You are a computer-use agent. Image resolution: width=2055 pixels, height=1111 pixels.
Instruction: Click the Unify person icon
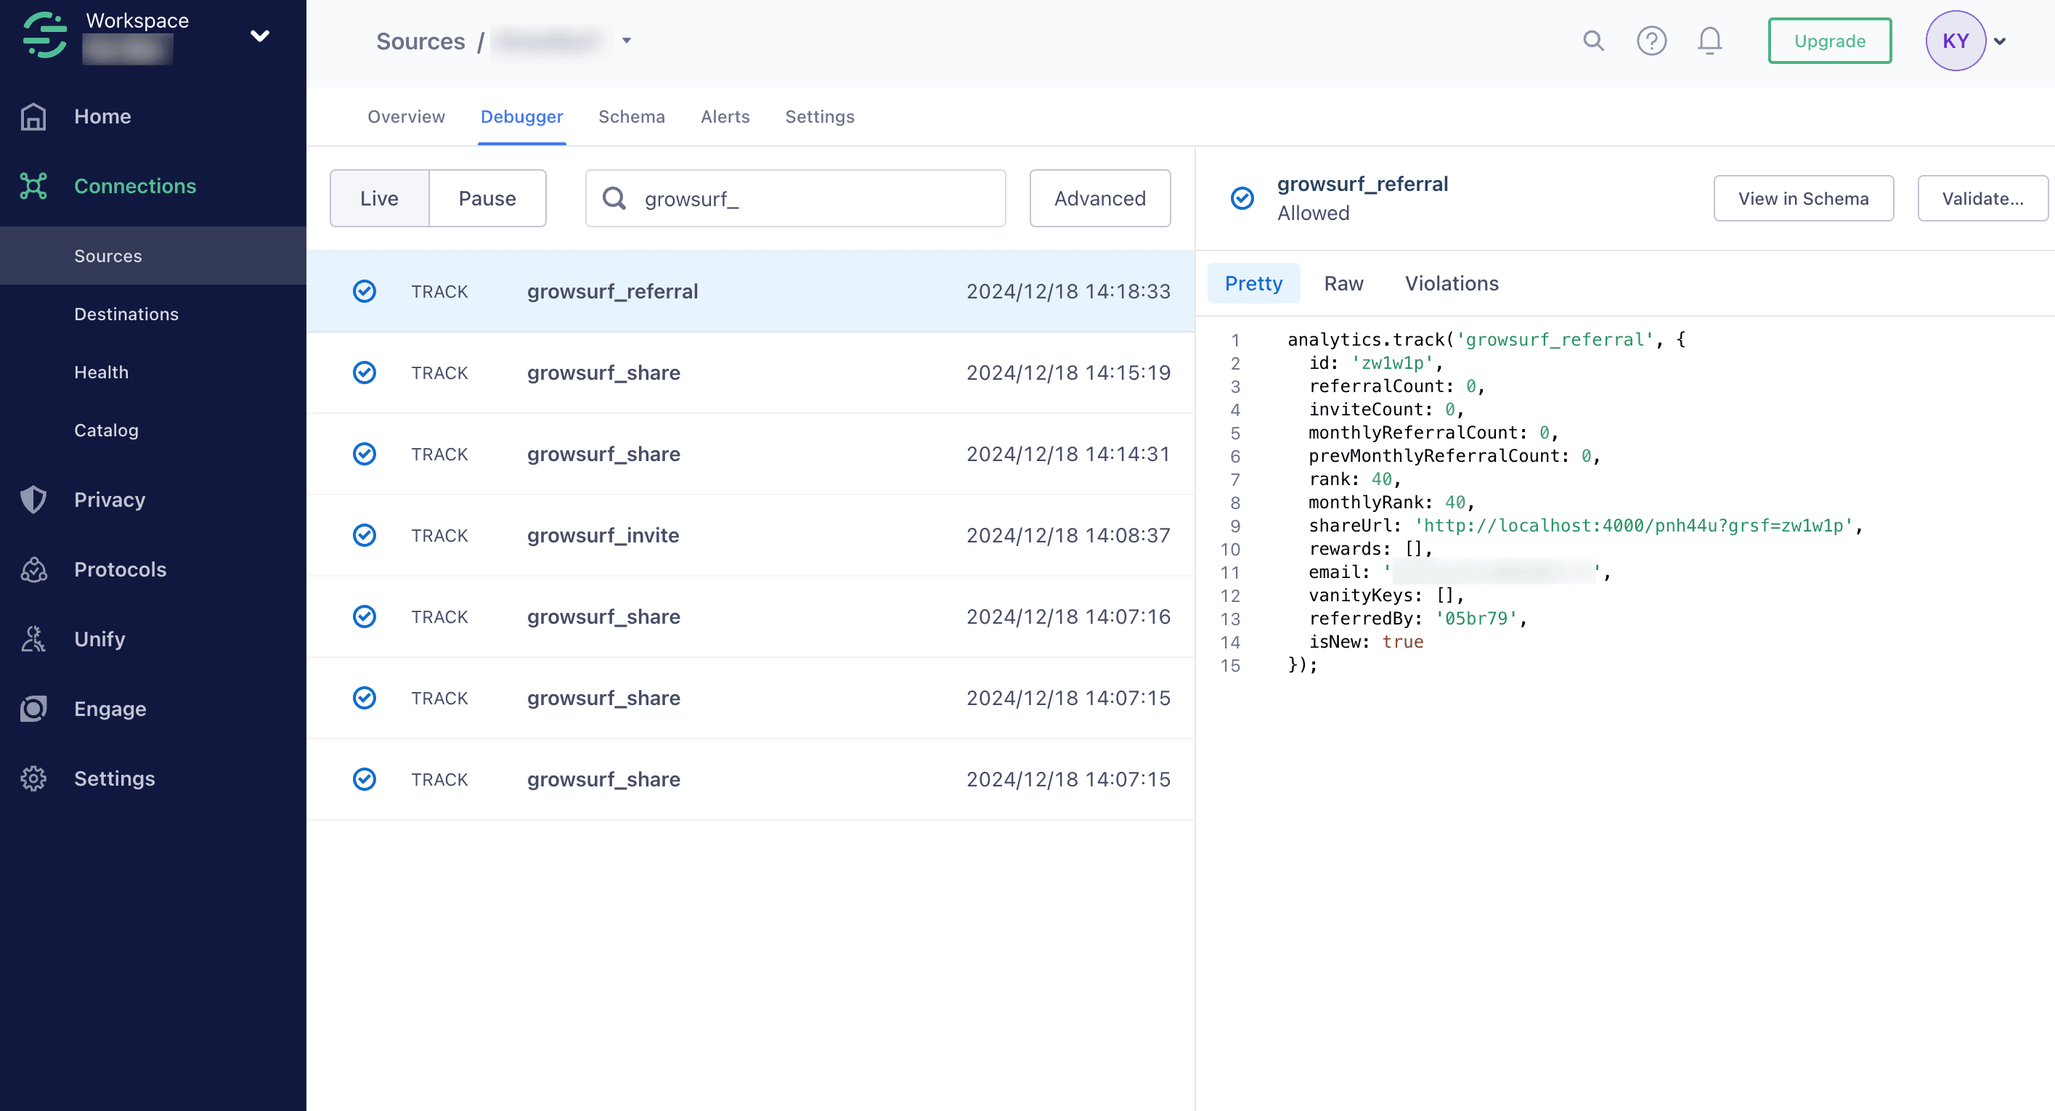[x=33, y=638]
